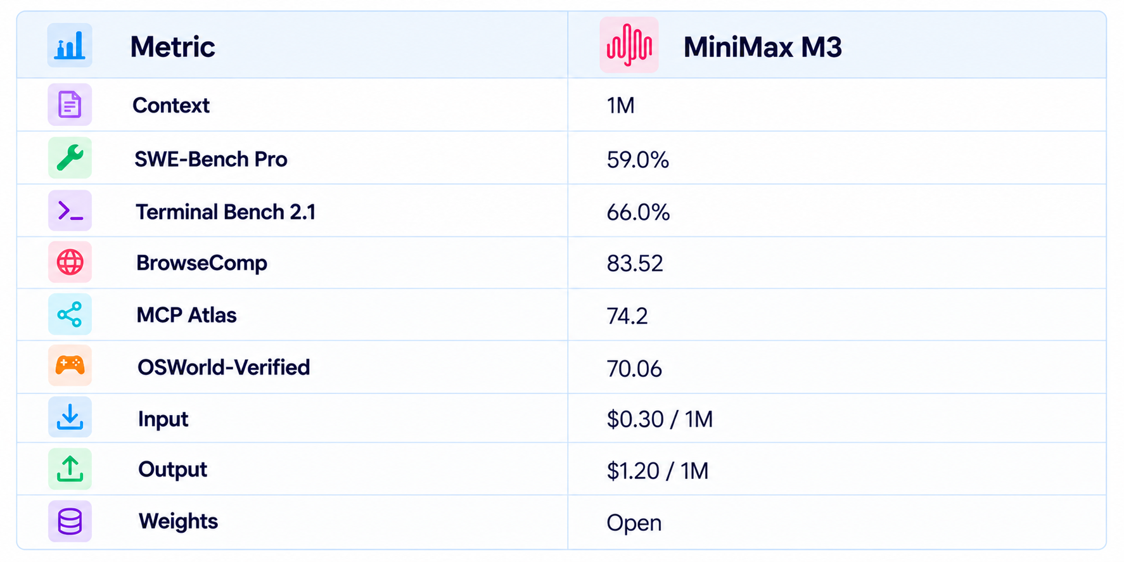1124x562 pixels.
Task: Click the '74.2' value
Action: click(x=627, y=316)
